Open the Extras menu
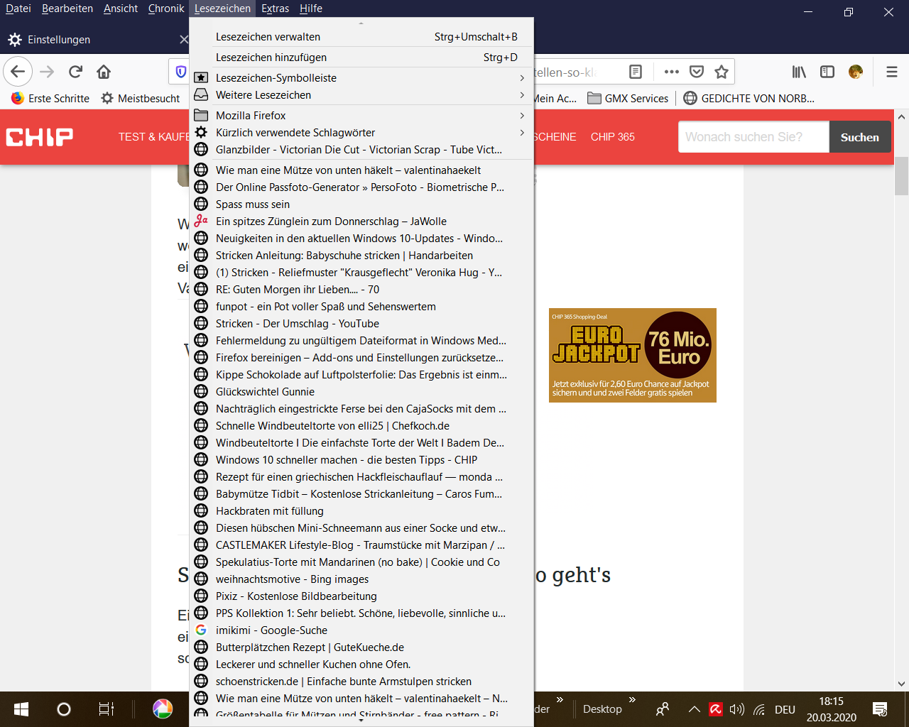The image size is (909, 727). click(275, 9)
